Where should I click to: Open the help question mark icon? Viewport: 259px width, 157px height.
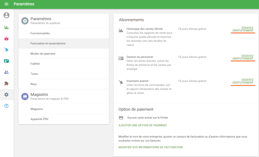pos(6,106)
